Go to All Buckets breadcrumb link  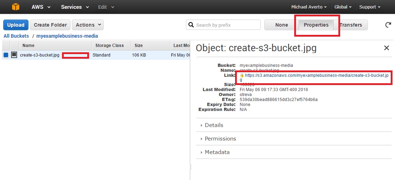coord(16,36)
